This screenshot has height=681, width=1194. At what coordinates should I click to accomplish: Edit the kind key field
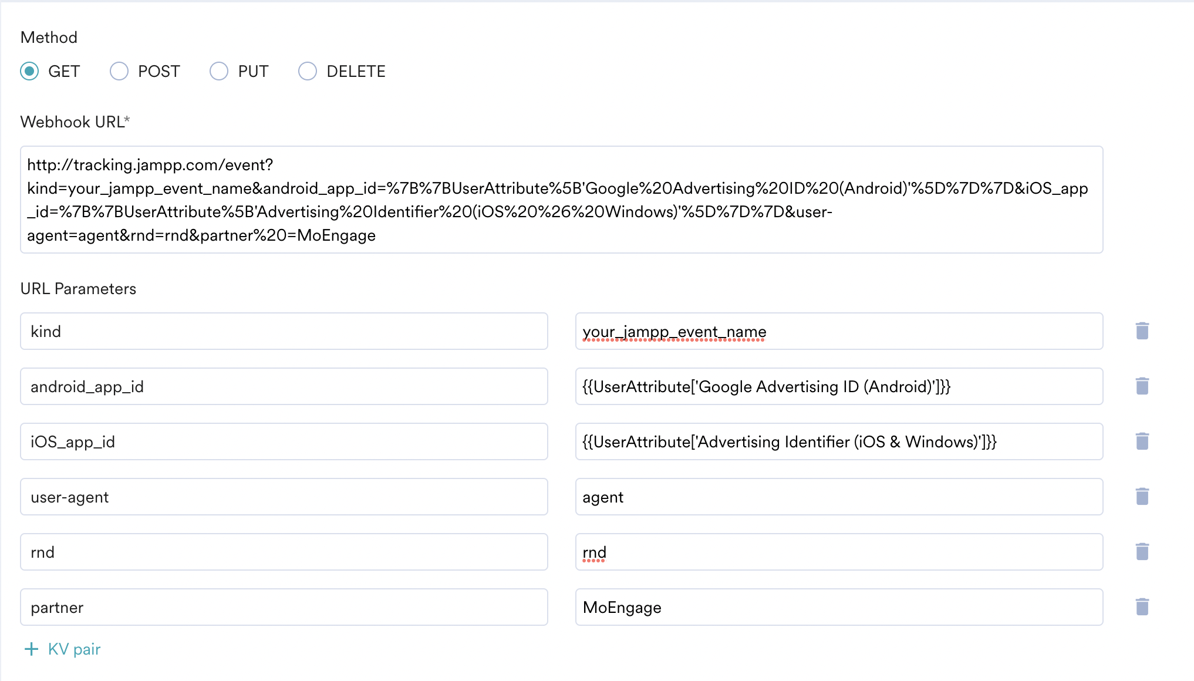(x=284, y=331)
